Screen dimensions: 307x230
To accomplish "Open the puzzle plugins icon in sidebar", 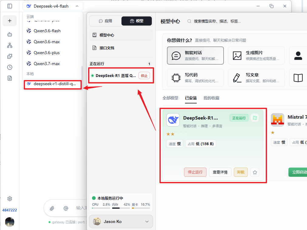I will point(10,56).
